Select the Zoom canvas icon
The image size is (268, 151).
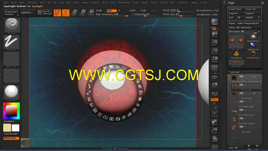point(214,43)
